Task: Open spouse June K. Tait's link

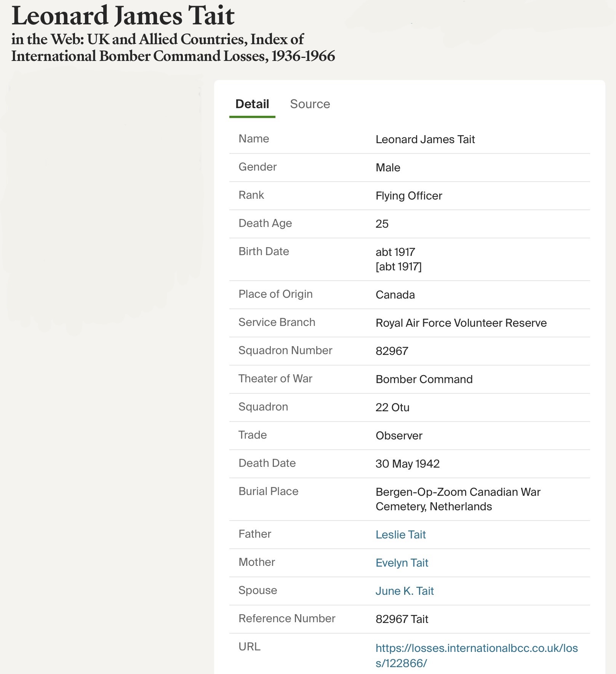Action: coord(404,591)
